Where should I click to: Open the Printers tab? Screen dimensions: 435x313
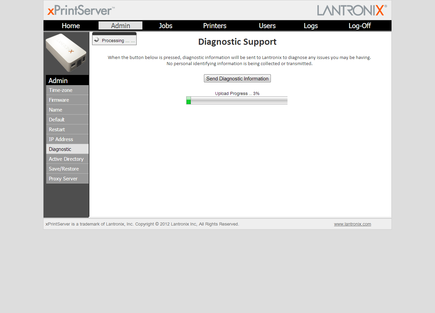215,26
